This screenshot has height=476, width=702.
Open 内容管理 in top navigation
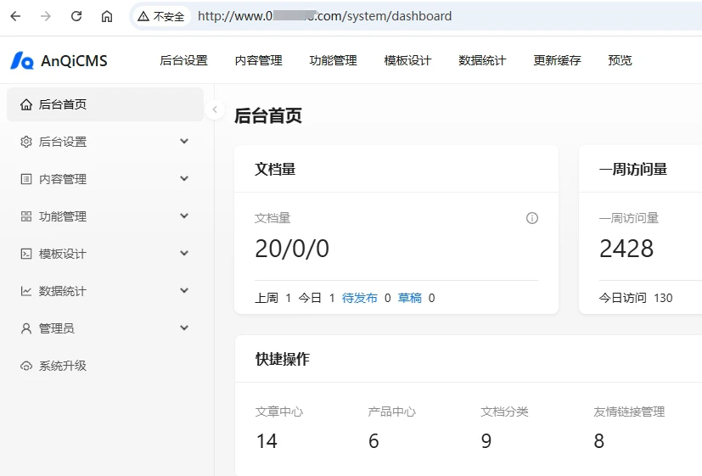pyautogui.click(x=259, y=60)
